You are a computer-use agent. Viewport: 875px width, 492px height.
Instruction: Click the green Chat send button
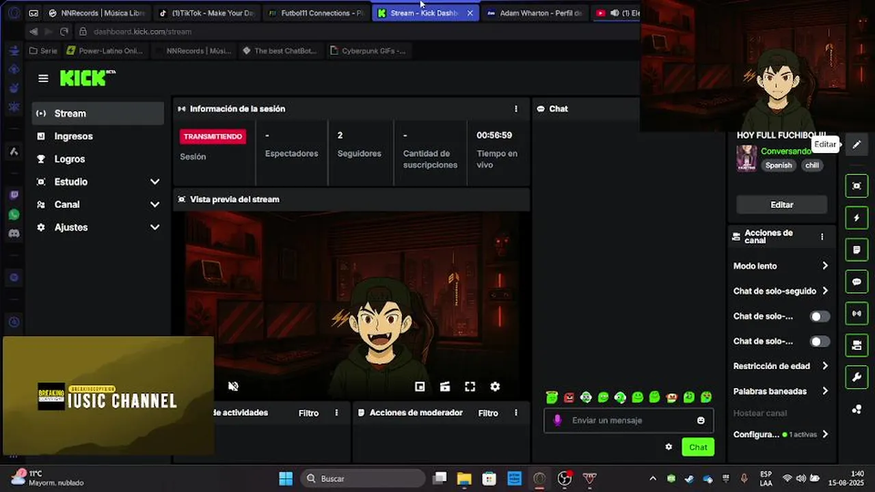[698, 447]
